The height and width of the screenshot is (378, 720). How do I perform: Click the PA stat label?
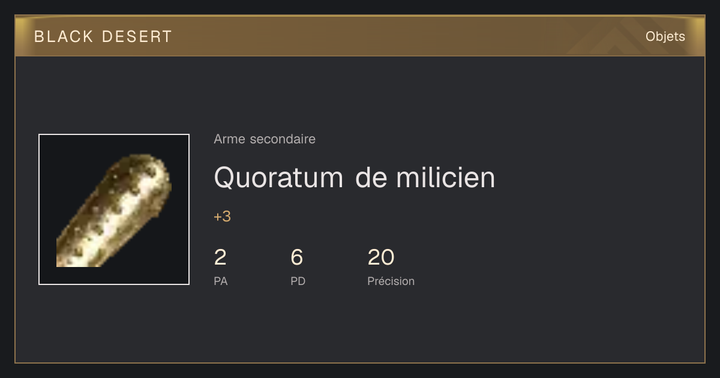[221, 281]
